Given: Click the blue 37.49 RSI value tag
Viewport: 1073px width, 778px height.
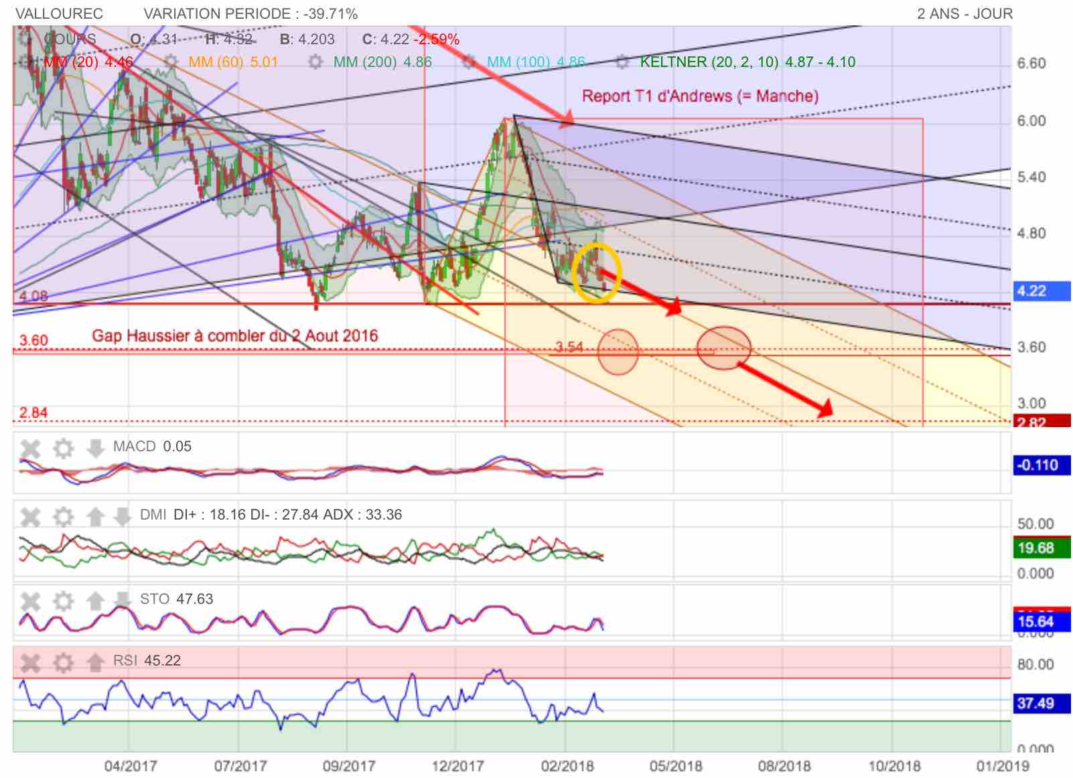Looking at the screenshot, I should [x=1042, y=703].
